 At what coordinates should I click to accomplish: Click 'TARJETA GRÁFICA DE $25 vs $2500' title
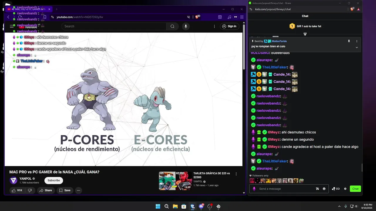tap(211, 175)
